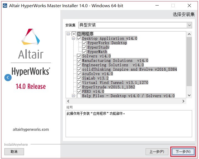Select the Help Files Desktop/Solvers label
The width and height of the screenshot is (199, 159).
[128, 96]
